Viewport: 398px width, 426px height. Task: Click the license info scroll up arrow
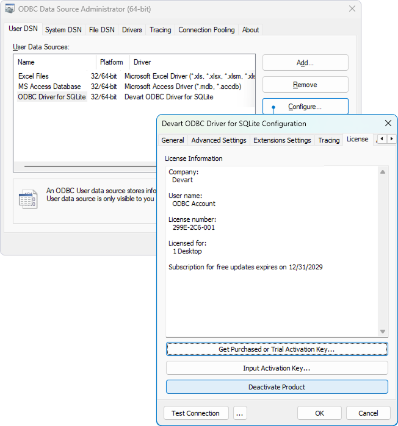pyautogui.click(x=383, y=172)
